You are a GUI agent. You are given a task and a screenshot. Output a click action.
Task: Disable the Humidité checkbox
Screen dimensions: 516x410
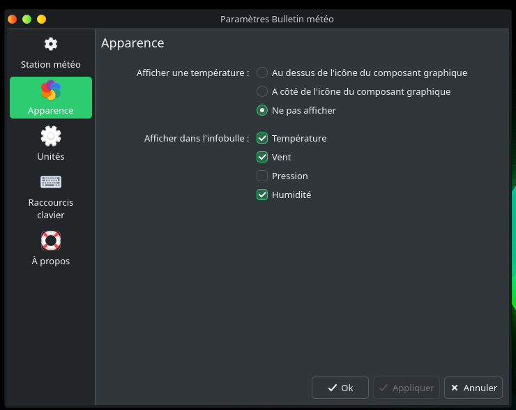(x=262, y=195)
